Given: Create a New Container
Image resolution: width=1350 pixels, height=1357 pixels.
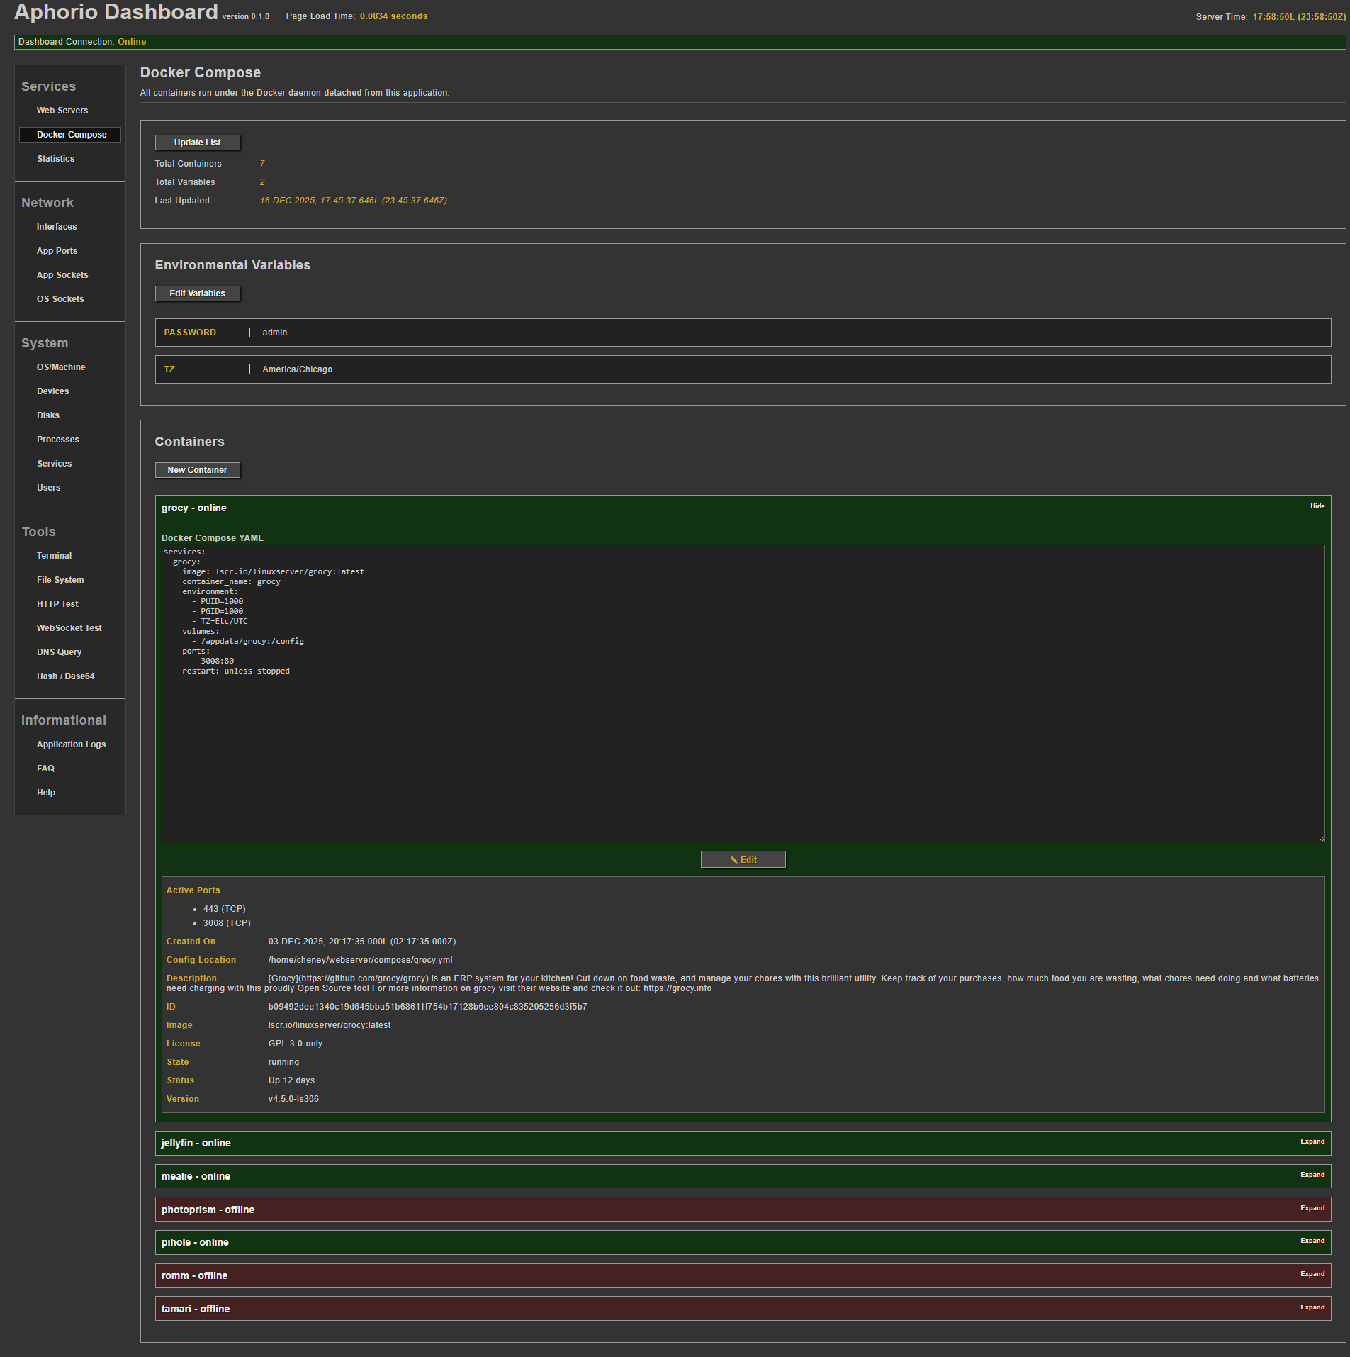Looking at the screenshot, I should tap(197, 470).
